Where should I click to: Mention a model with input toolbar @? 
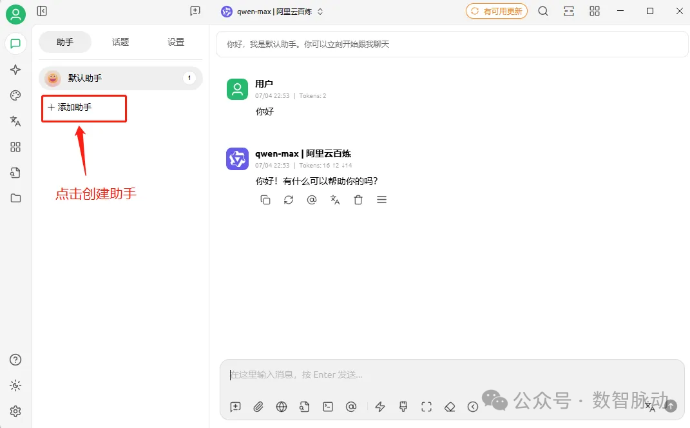pos(351,407)
